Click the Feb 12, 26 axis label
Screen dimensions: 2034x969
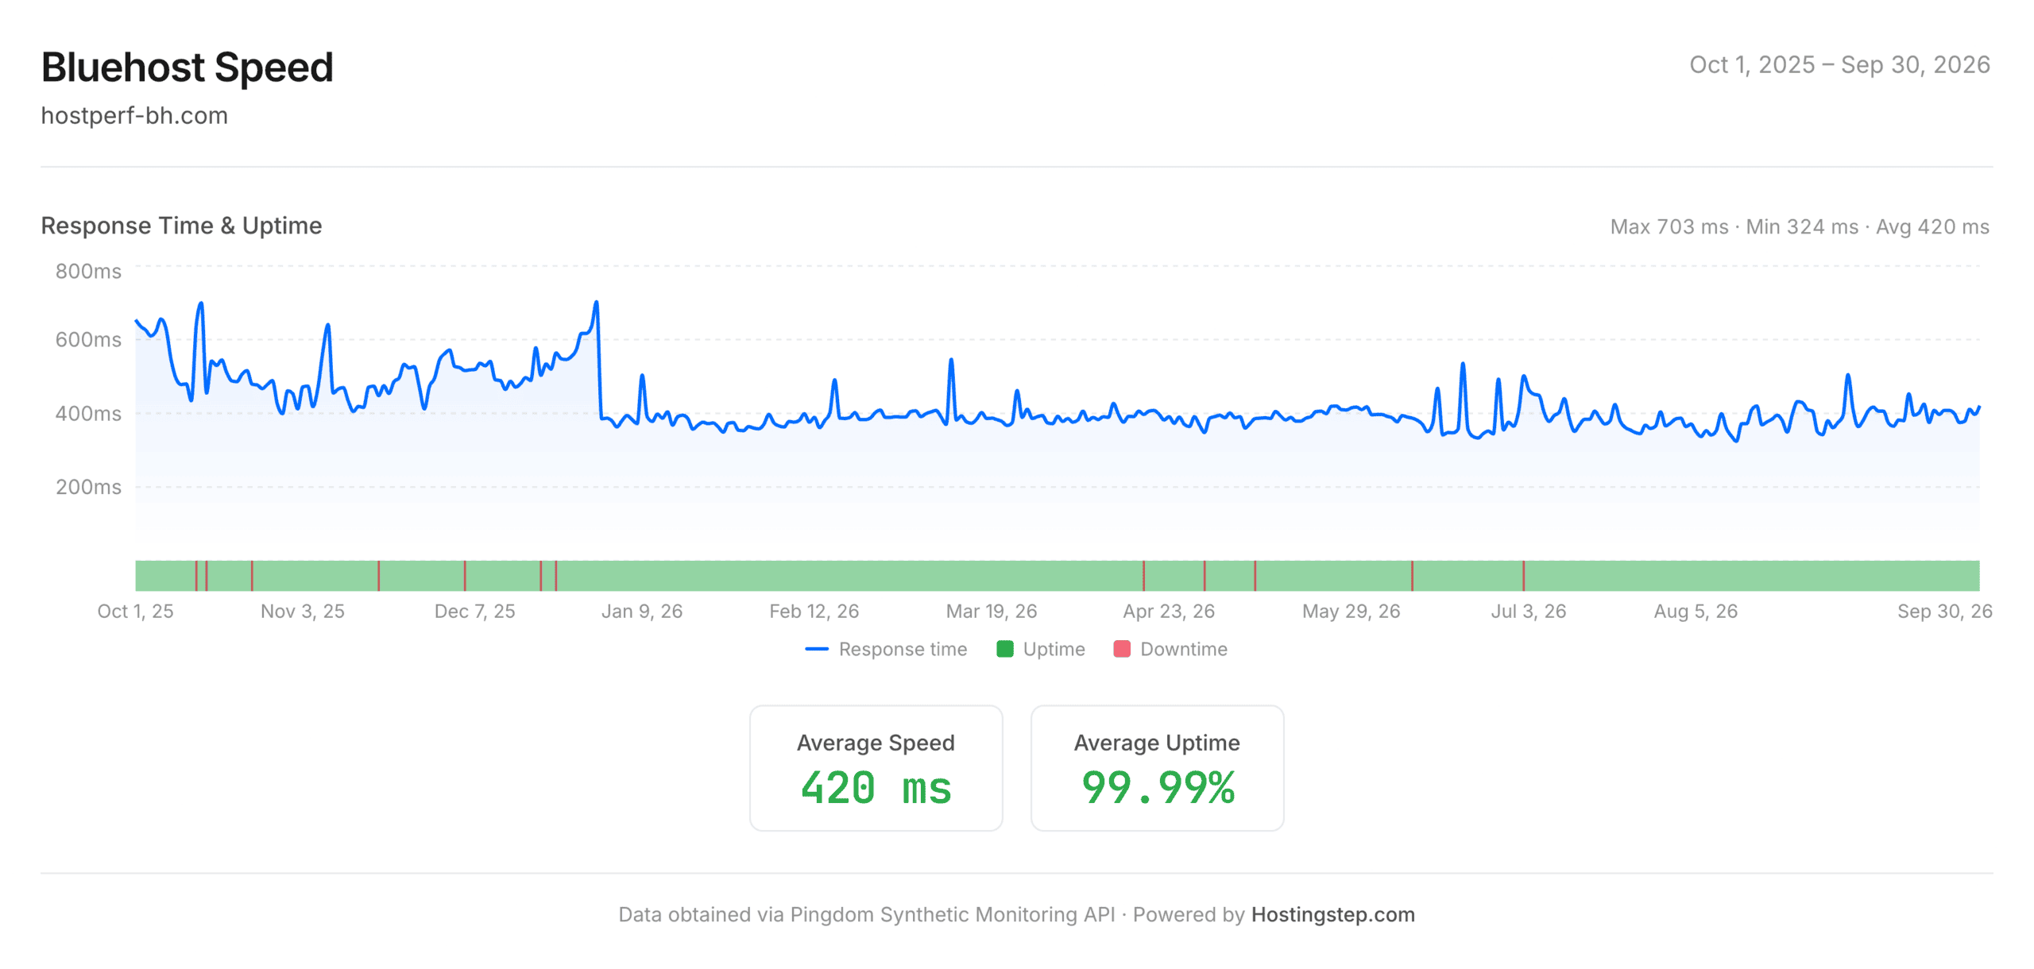point(814,611)
